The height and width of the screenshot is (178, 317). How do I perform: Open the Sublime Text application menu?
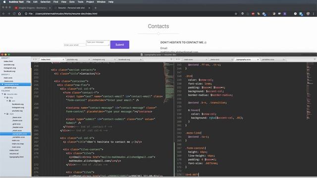[16, 2]
